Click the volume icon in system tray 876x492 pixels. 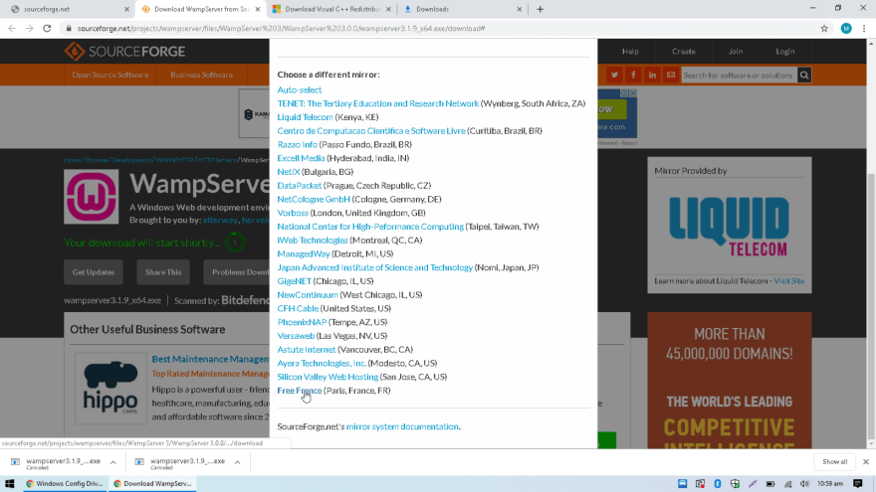click(804, 484)
